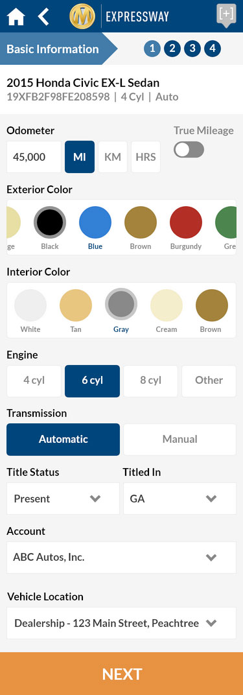Expand the Account dropdown ABC Autos
Screen dimensions: 243x695
[121, 558]
